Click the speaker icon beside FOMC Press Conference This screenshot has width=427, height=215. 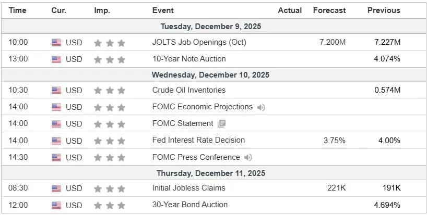click(x=248, y=157)
